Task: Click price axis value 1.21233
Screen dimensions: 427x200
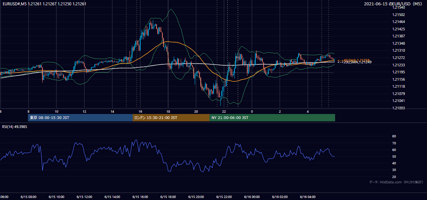Action: click(399, 65)
